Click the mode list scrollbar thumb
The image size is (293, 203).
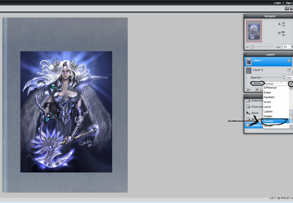[x=291, y=115]
